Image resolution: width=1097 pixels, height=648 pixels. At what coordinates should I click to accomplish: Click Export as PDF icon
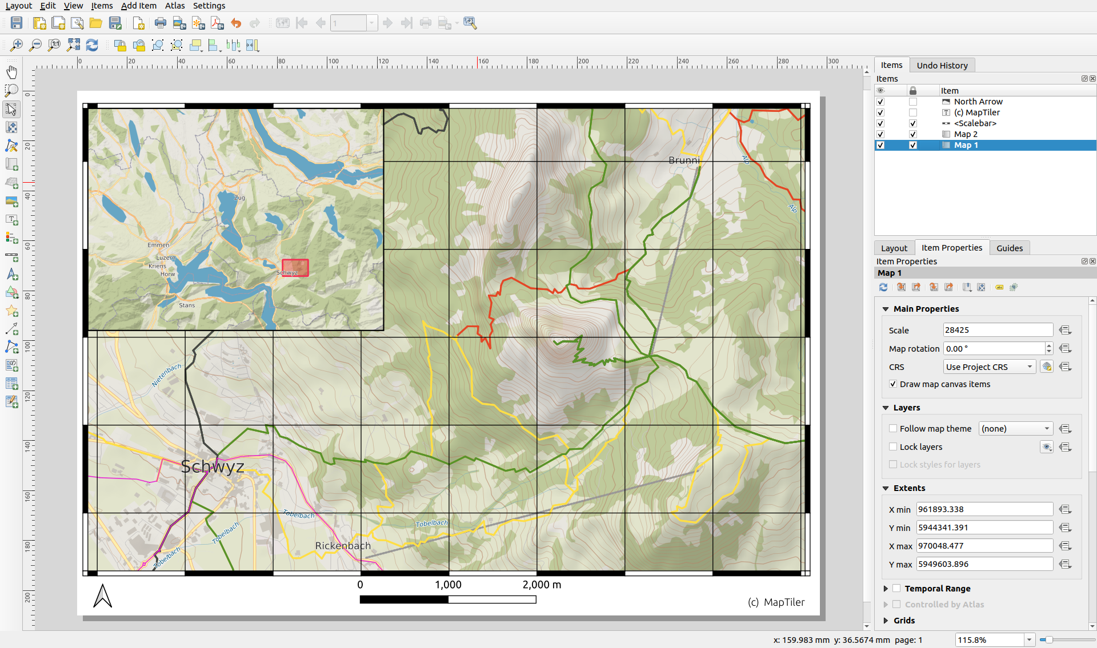(217, 23)
